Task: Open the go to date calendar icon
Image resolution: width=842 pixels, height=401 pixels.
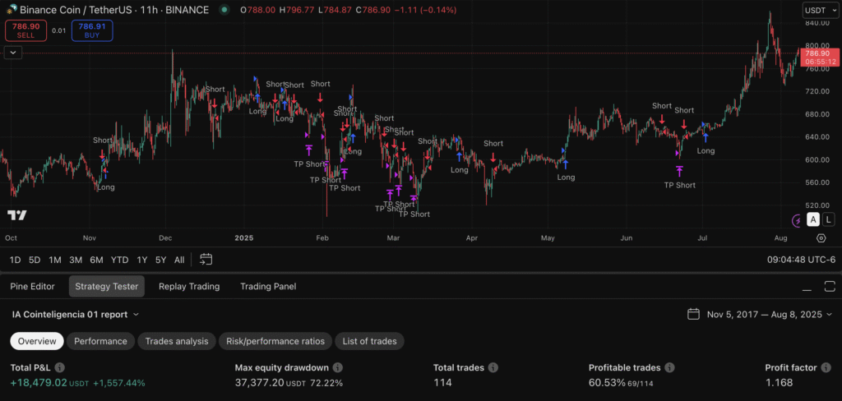Action: click(x=206, y=260)
